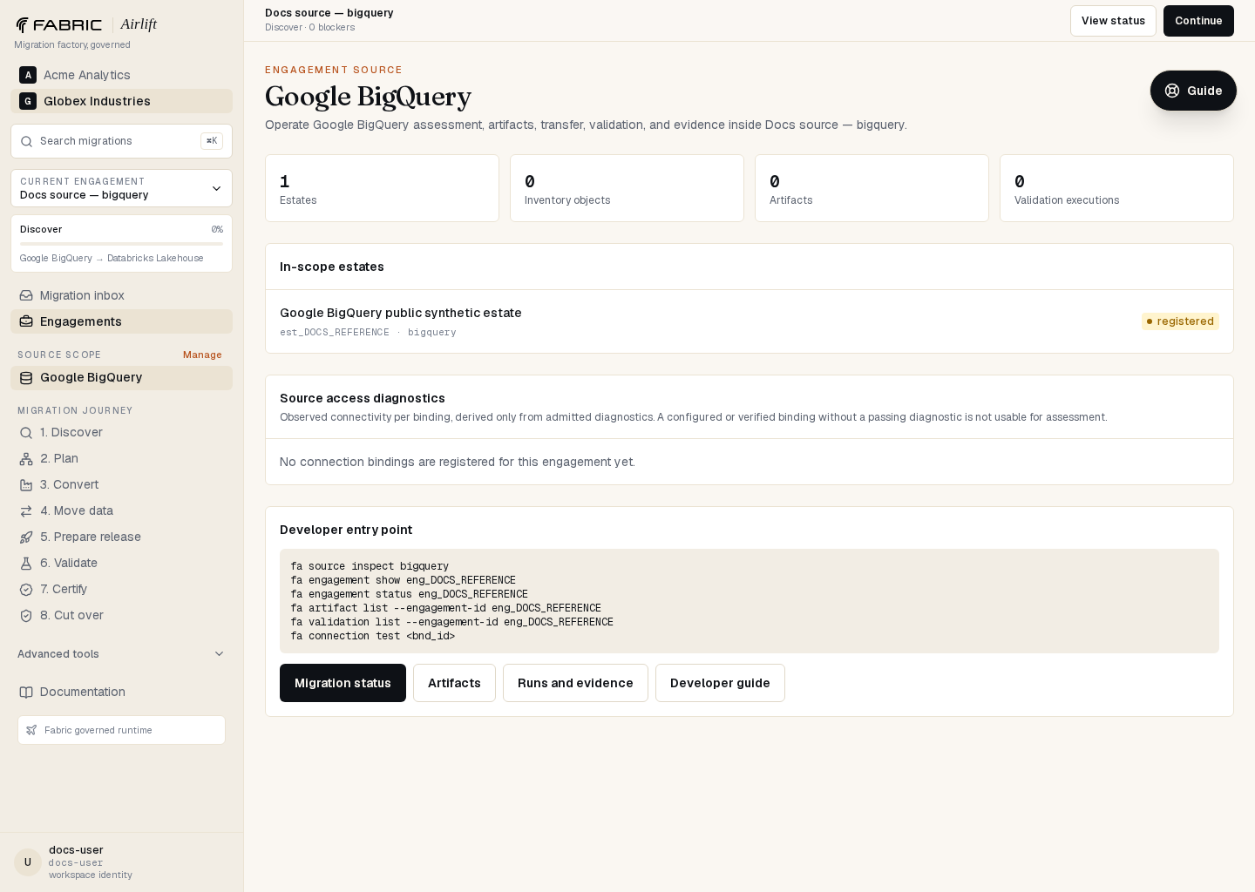Open 3. Convert journey step
Image resolution: width=1255 pixels, height=892 pixels.
(121, 484)
